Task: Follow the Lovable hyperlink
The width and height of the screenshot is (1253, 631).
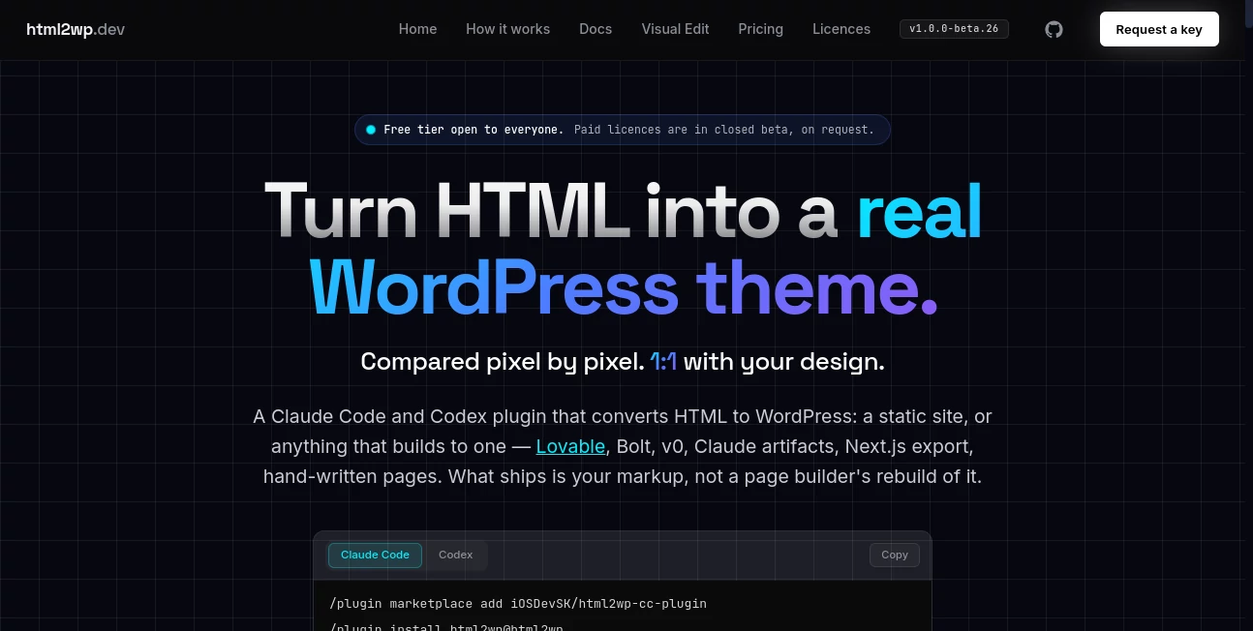Action: pos(570,446)
